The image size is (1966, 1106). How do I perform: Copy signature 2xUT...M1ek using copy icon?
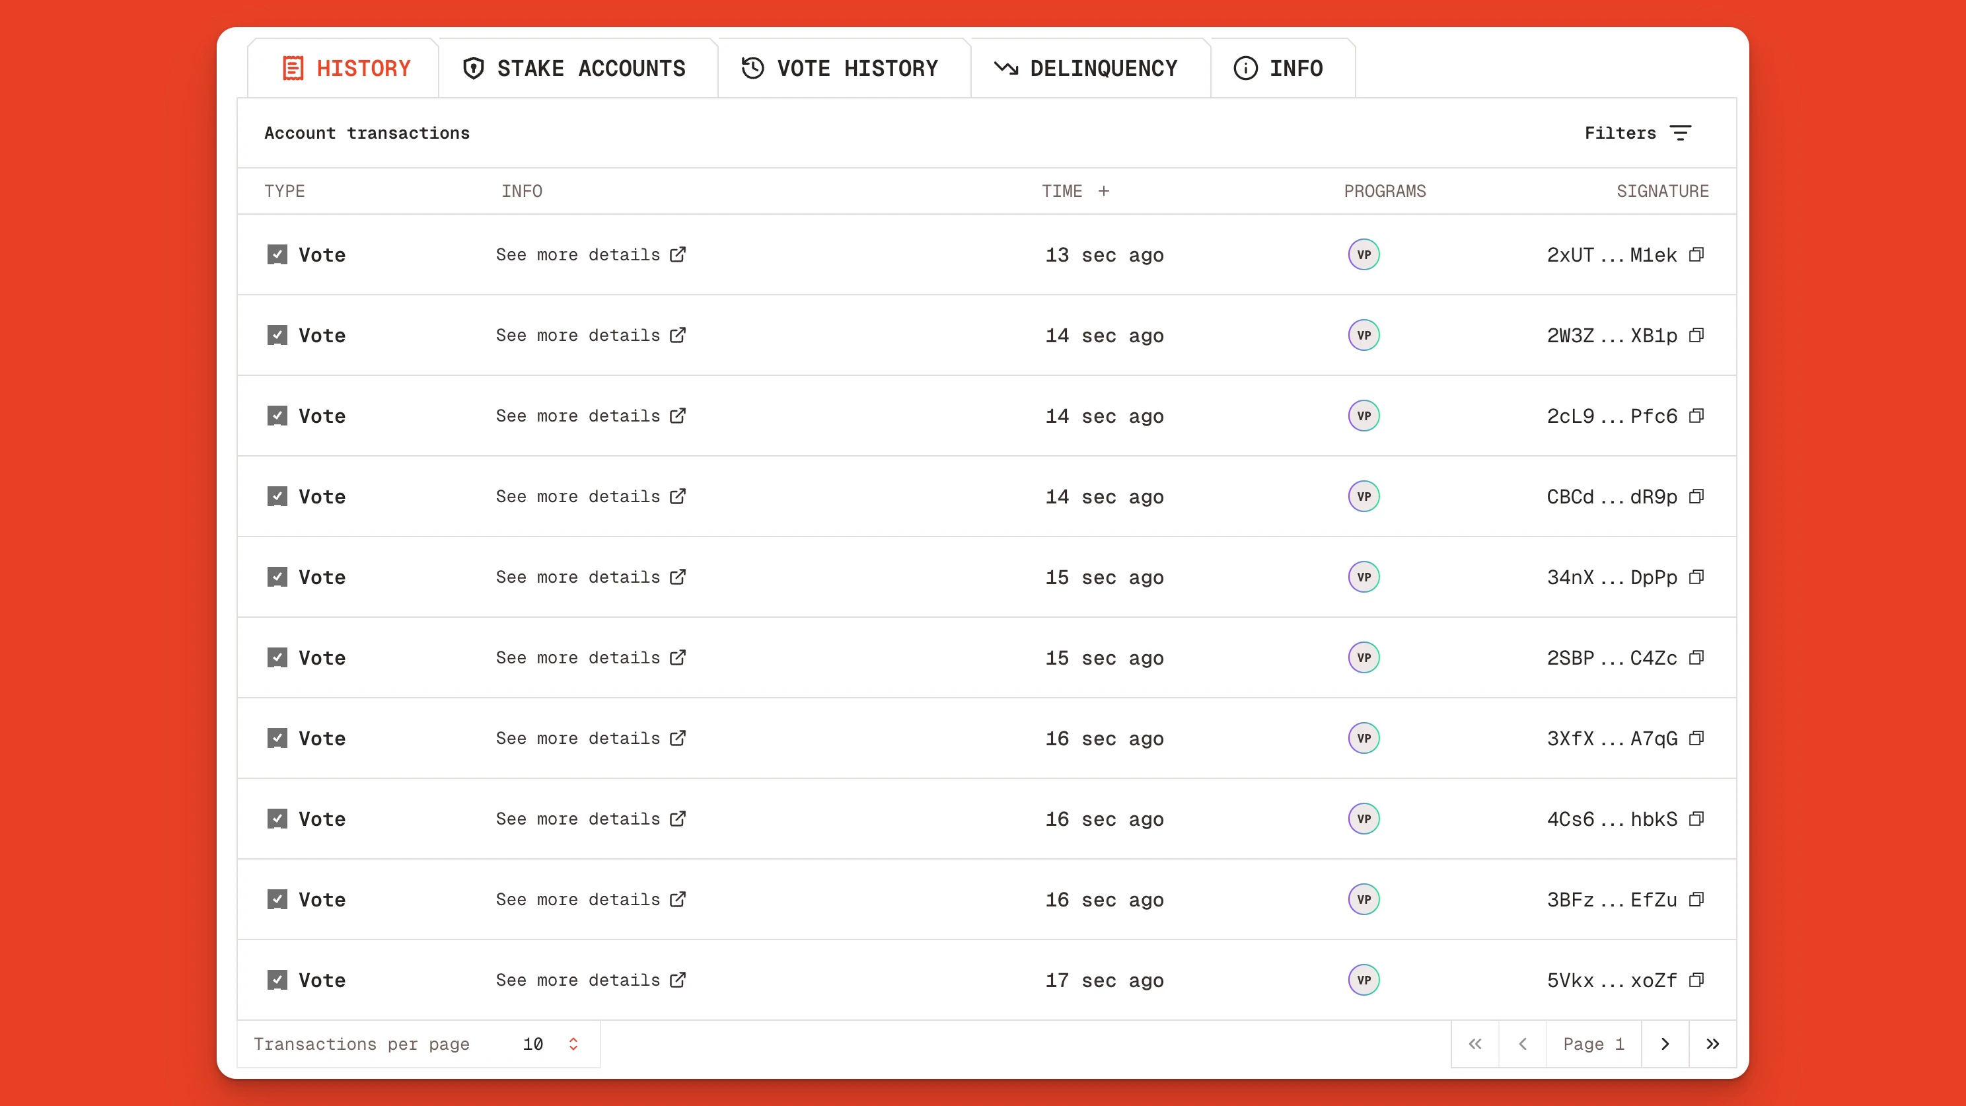coord(1696,255)
